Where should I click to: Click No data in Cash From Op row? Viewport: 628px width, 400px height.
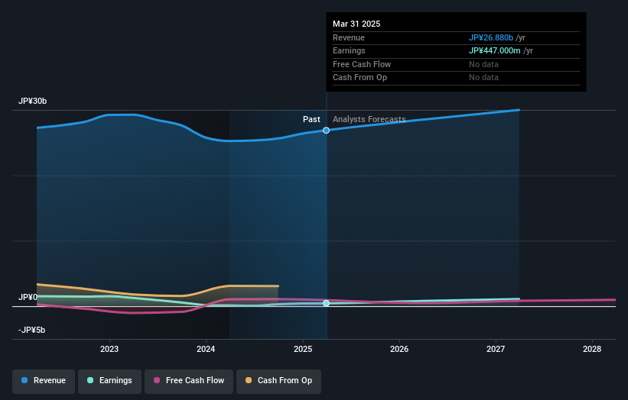coord(484,78)
